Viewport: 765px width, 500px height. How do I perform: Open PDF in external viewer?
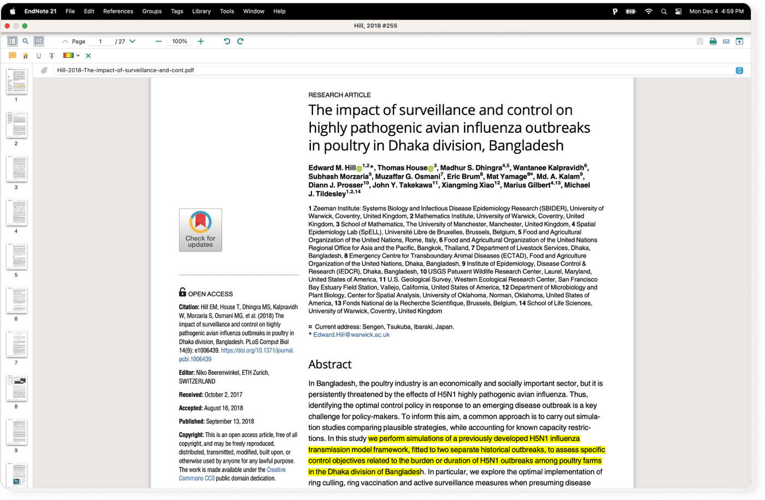pos(740,41)
